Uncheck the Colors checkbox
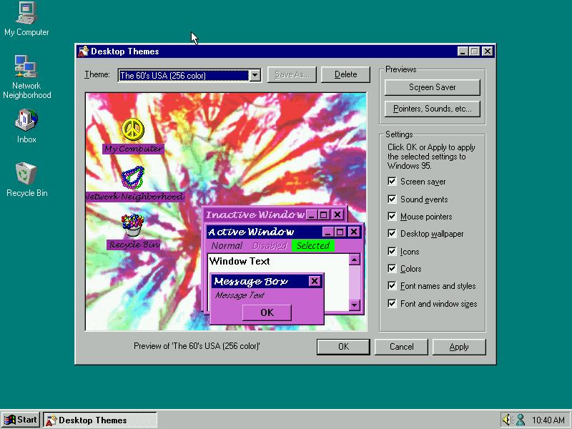Viewport: 572px width, 429px height. [392, 269]
